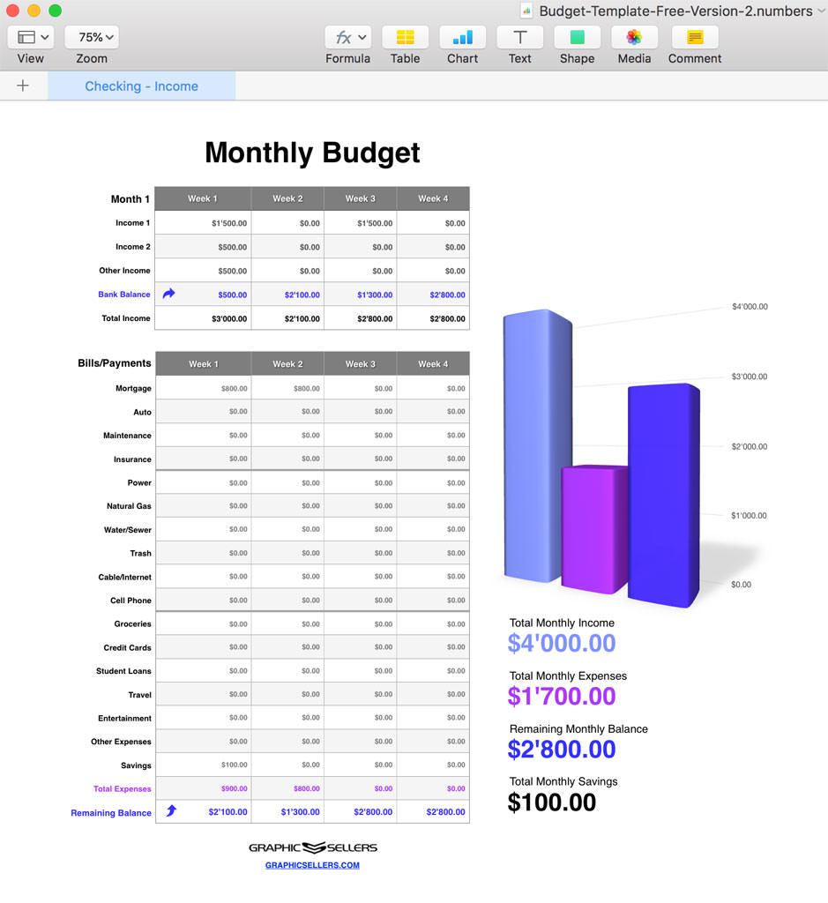Select the Week 1 Mortgage cell
The height and width of the screenshot is (903, 828).
(x=203, y=388)
